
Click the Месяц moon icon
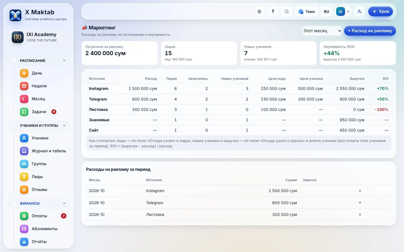[24, 99]
